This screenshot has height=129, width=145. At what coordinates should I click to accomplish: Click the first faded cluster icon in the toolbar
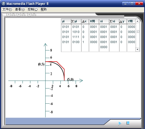13,14
